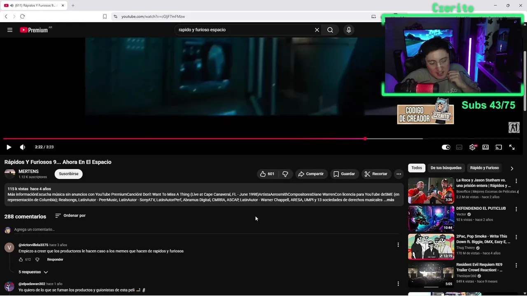Viewport: 527px width, 296px height.
Task: Open more actions ellipsis beside Recortar
Action: (399, 174)
